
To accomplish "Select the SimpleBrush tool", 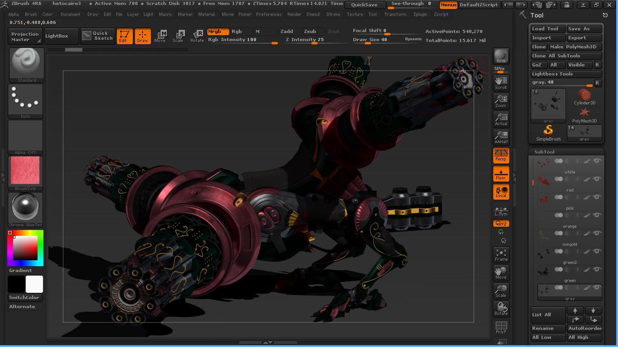I will tap(548, 133).
